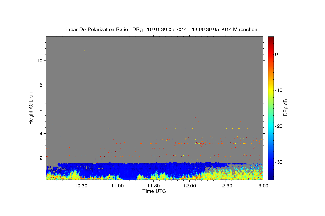
Task: Click the height axis label 6
Action: tap(41, 109)
